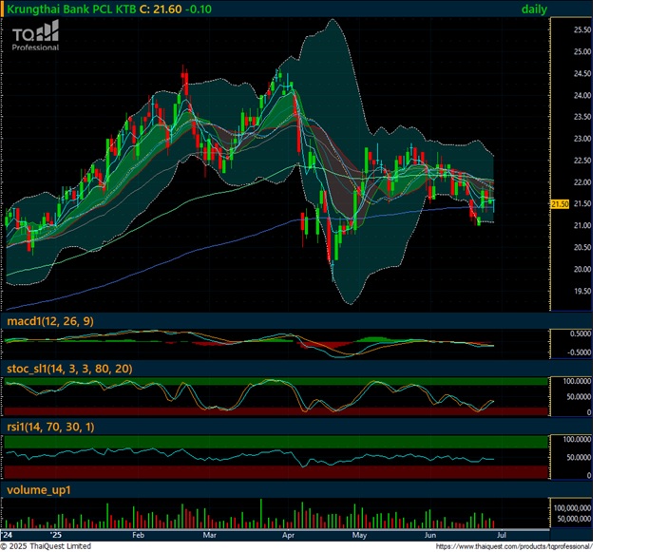The width and height of the screenshot is (647, 552).
Task: Click the MACD -0.5000 scale value
Action: coord(580,352)
